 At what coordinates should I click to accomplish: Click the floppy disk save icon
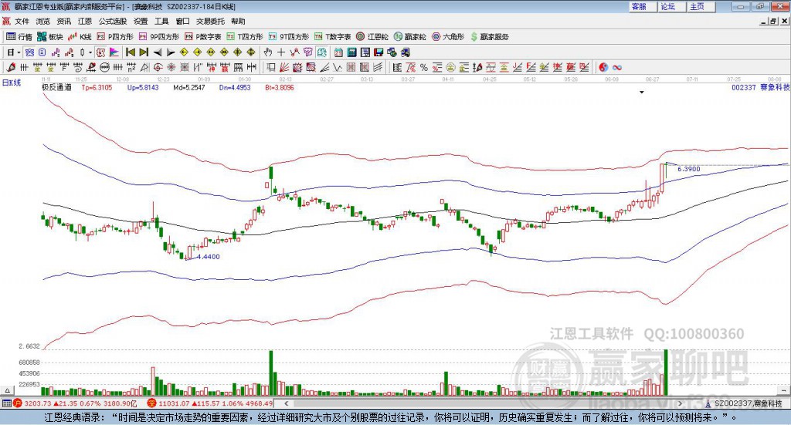coord(379,52)
